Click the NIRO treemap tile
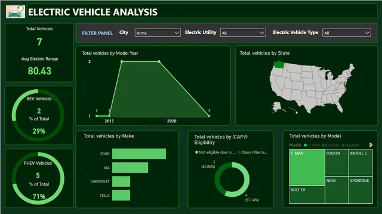382x214 pixels. point(337,190)
